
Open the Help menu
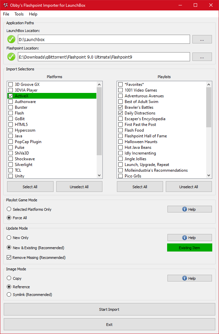pos(33,14)
